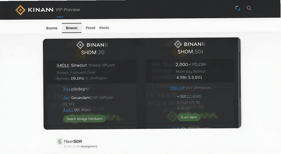The image size is (281, 154).
Task: Open the 3cxplaidegoV link
Action: click(76, 89)
